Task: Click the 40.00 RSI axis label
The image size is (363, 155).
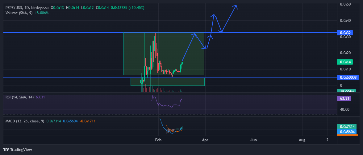Action: (345, 109)
